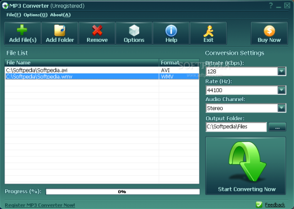This screenshot has height=209, width=294.
Task: Expand the Bitrate (Kbps) dropdown arrow
Action: (282, 71)
